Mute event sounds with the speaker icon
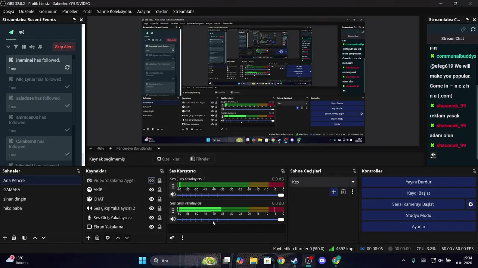Viewport: 478px width, 268px height. pyautogui.click(x=32, y=47)
